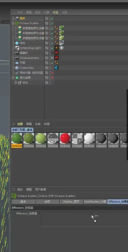This screenshot has width=128, height=252.
Task: Select the first 多重植物群生成器 row
Action: (x=33, y=28)
